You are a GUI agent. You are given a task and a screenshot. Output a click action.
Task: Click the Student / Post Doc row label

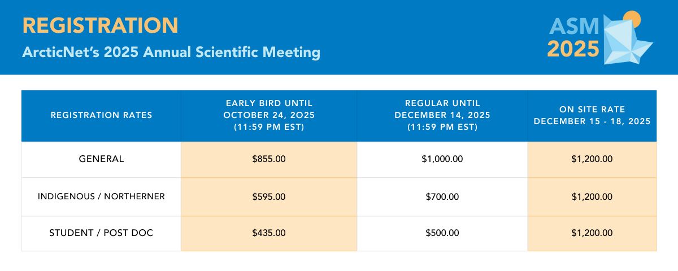(101, 233)
